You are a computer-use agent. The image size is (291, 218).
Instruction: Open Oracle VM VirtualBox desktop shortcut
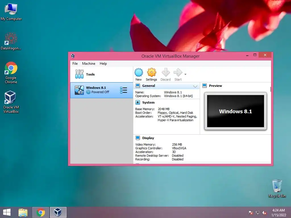pos(11,102)
